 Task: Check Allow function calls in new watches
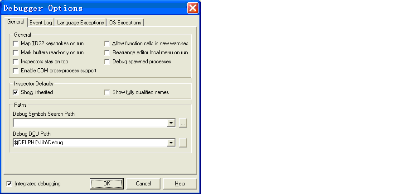[107, 43]
